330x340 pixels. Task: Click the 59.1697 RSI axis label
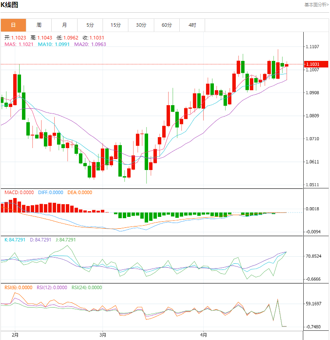tap(313, 304)
